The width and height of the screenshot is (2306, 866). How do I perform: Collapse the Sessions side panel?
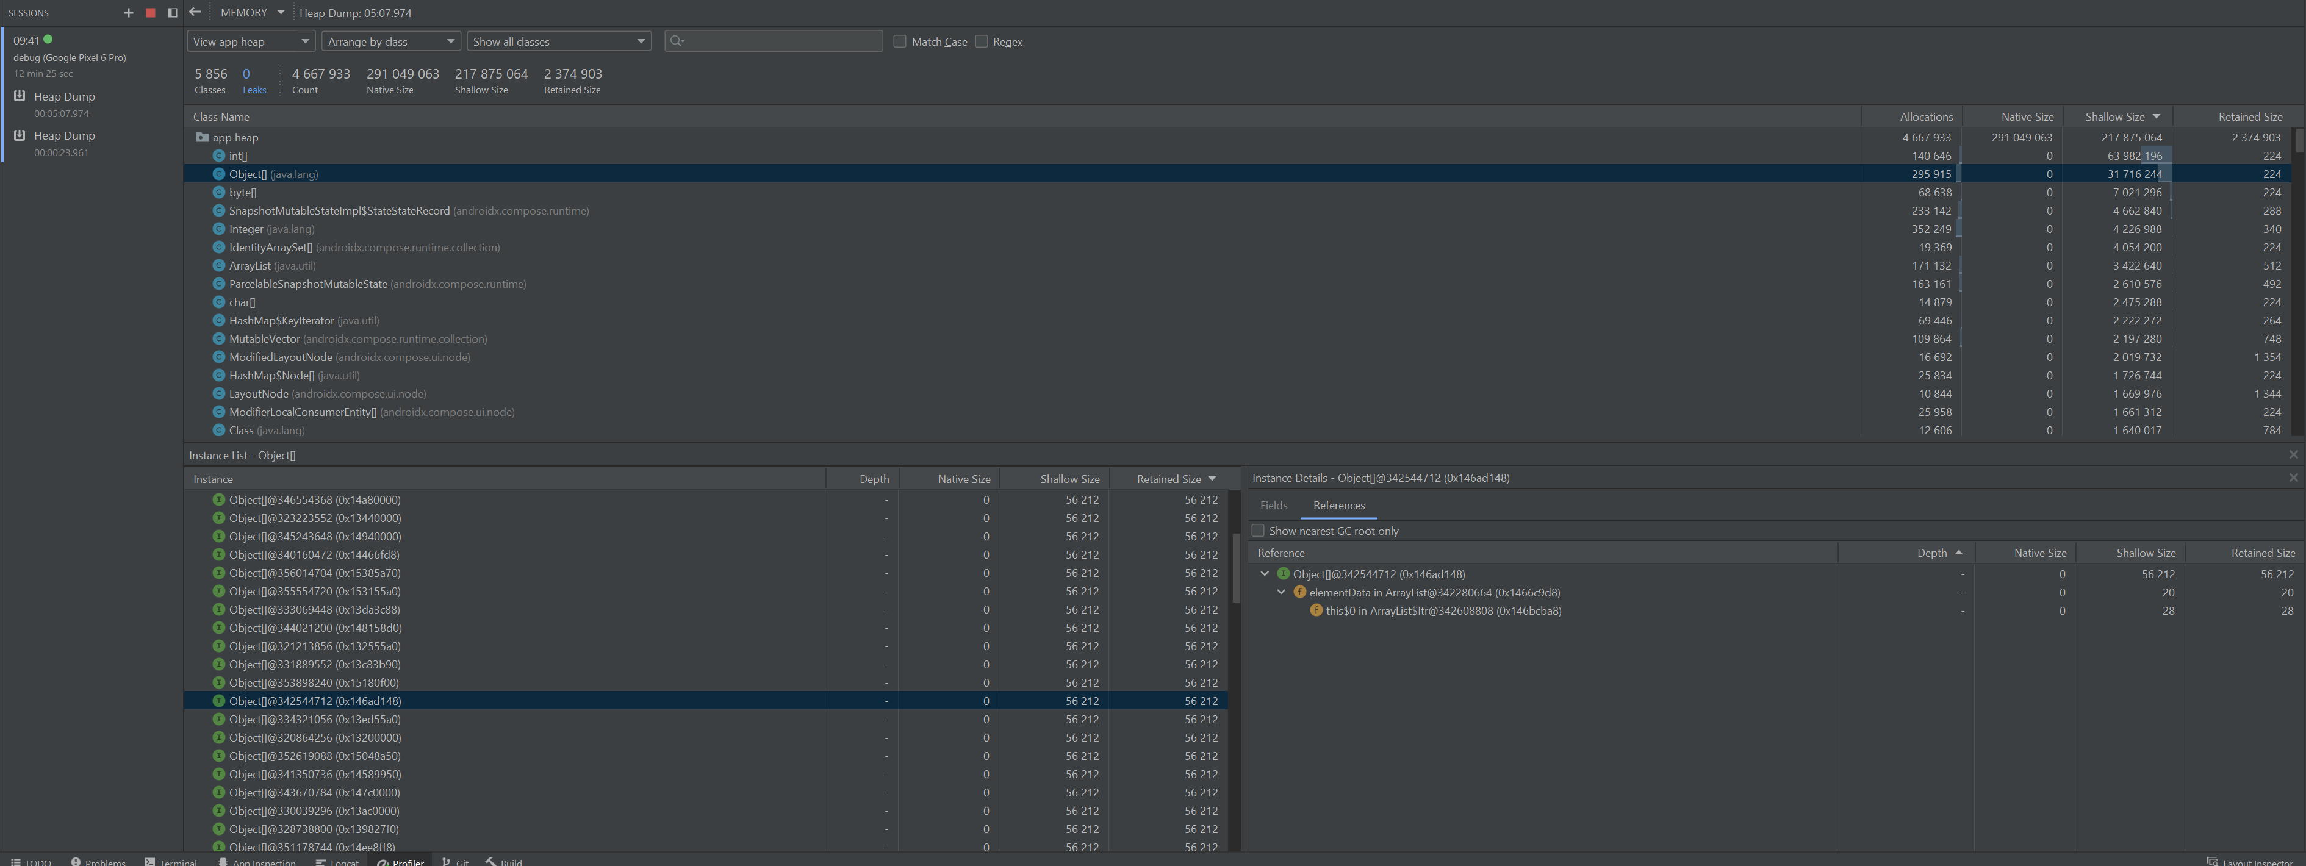point(173,13)
